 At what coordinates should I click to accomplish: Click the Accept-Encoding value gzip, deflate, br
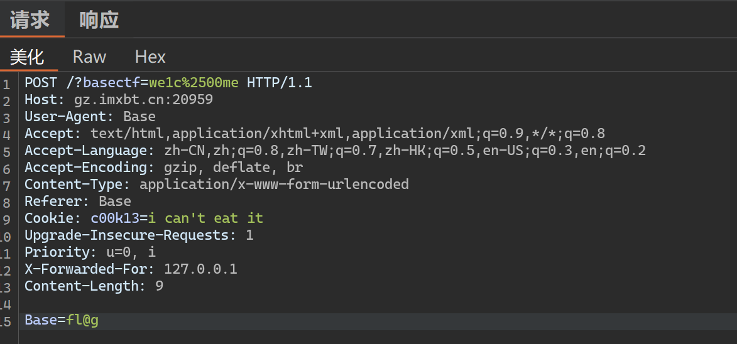pos(233,168)
